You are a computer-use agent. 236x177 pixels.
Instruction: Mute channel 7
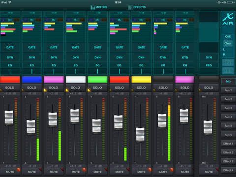tap(141, 172)
